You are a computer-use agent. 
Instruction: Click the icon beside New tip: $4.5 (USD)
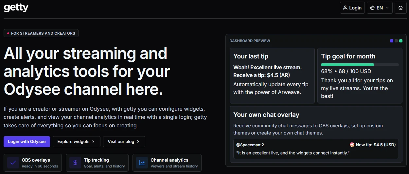352,145
